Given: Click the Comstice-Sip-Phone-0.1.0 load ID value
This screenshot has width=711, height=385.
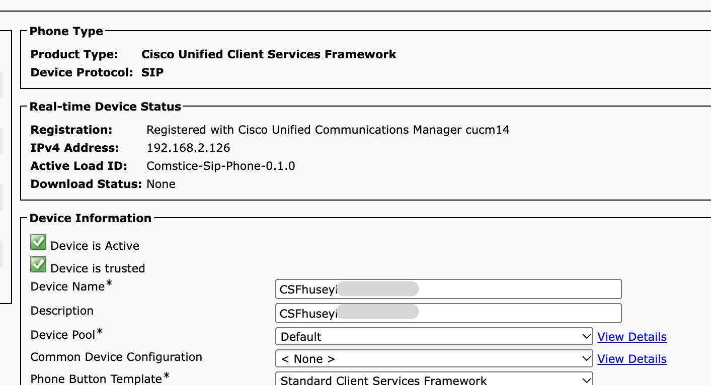Looking at the screenshot, I should tap(221, 166).
